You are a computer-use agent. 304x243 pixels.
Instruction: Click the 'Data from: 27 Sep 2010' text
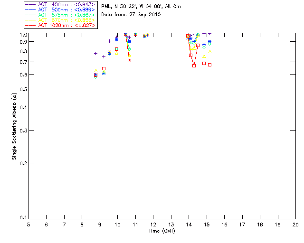[131, 15]
